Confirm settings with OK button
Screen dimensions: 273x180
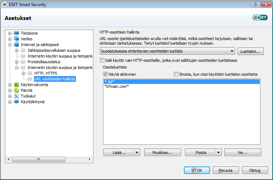pos(197,170)
